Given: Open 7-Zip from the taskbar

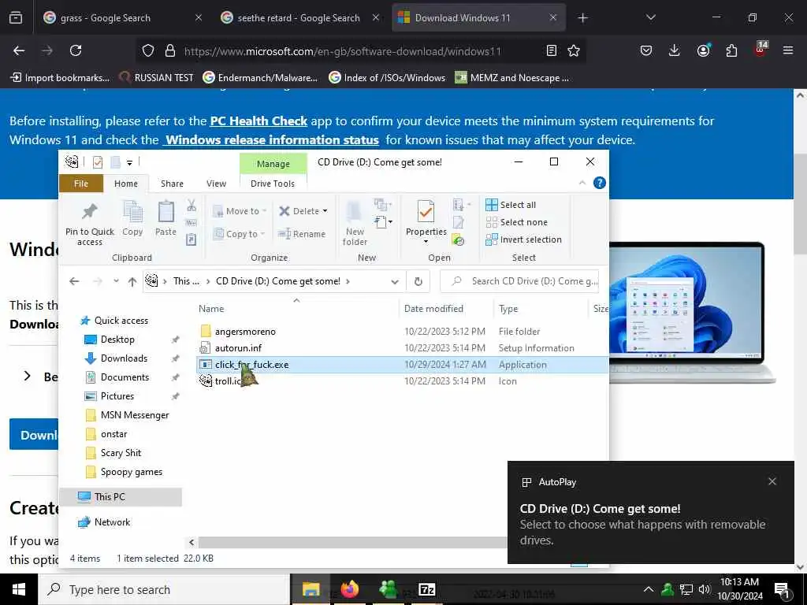Looking at the screenshot, I should click(427, 589).
